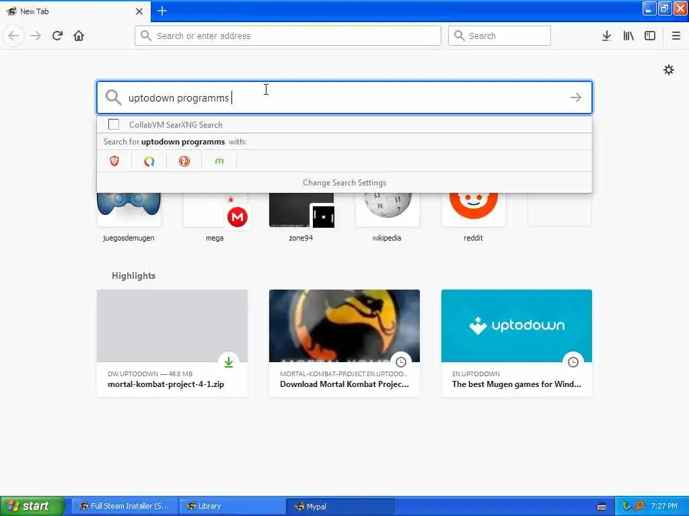Image resolution: width=689 pixels, height=516 pixels.
Task: Reload the current page
Action: pos(57,36)
